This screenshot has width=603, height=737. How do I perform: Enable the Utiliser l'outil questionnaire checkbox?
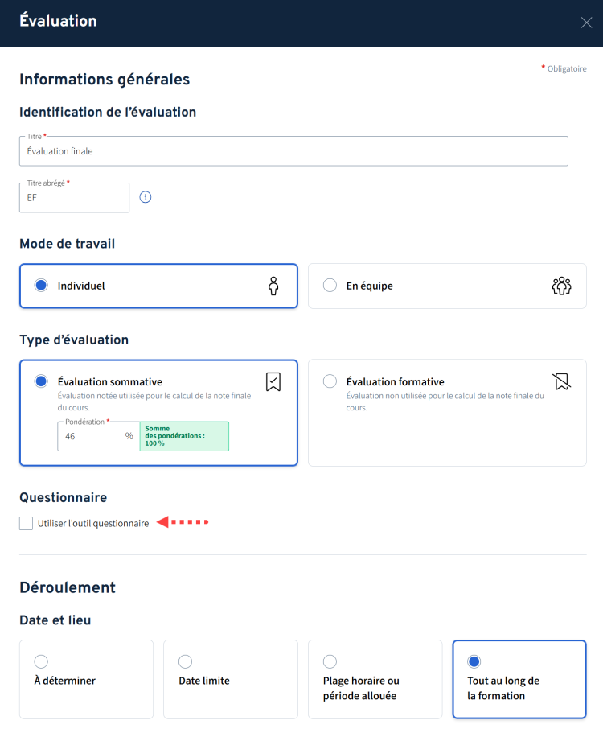(x=26, y=524)
